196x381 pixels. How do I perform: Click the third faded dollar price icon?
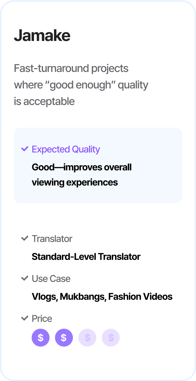point(87,338)
